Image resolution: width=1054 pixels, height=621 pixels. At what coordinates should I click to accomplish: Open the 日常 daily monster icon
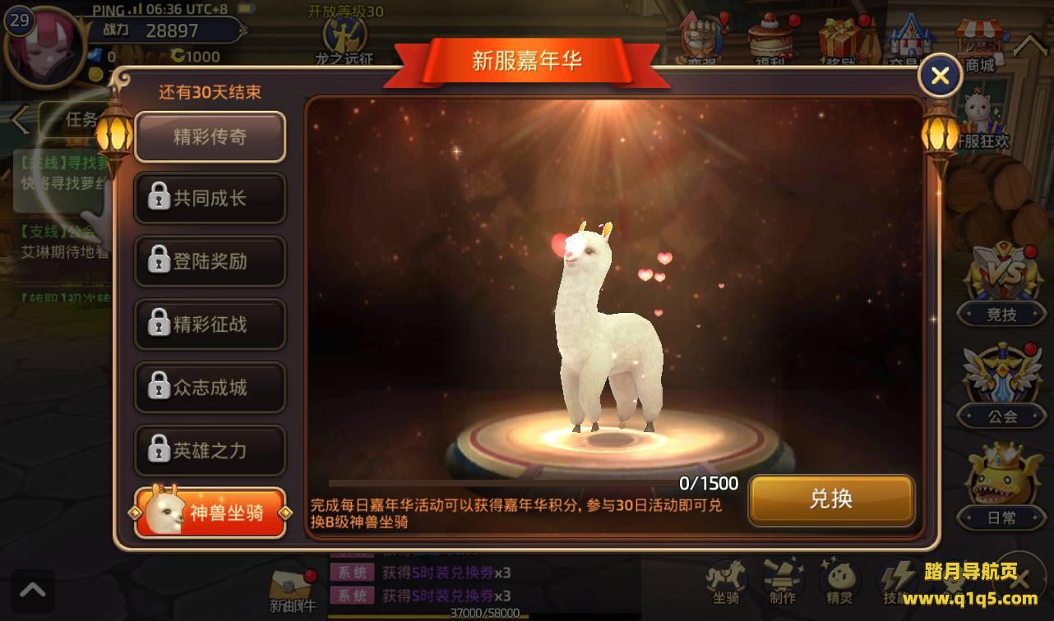(1001, 485)
